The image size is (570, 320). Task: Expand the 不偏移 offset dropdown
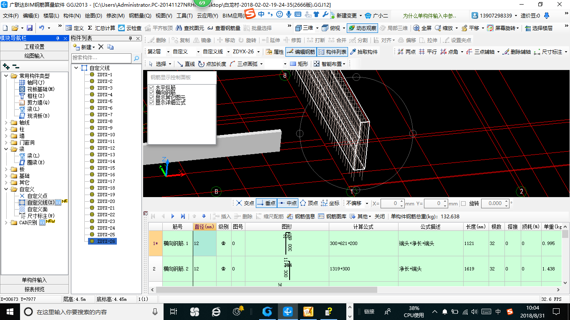pos(367,204)
